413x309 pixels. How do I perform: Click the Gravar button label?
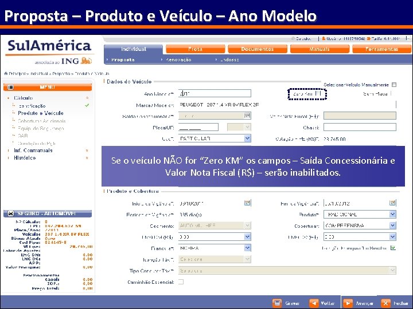point(293,303)
